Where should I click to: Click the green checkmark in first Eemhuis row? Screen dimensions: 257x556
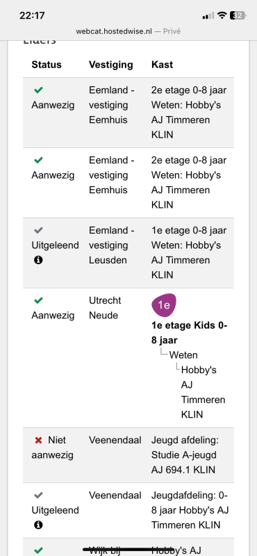tap(38, 90)
